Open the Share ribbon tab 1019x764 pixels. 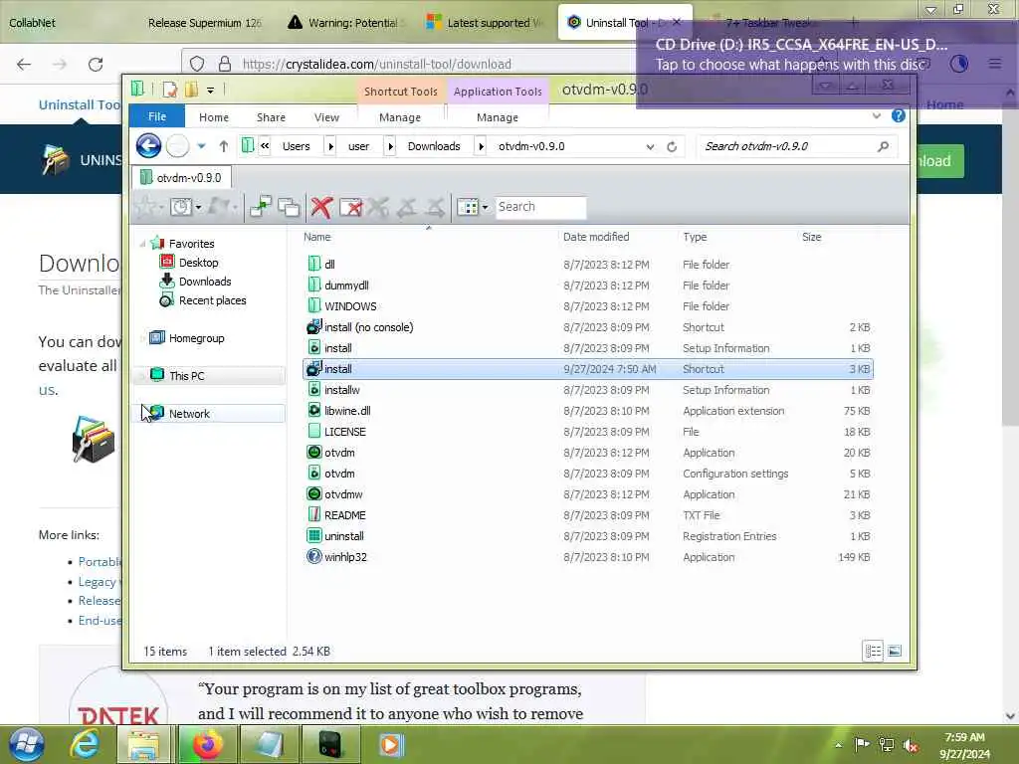coord(271,117)
